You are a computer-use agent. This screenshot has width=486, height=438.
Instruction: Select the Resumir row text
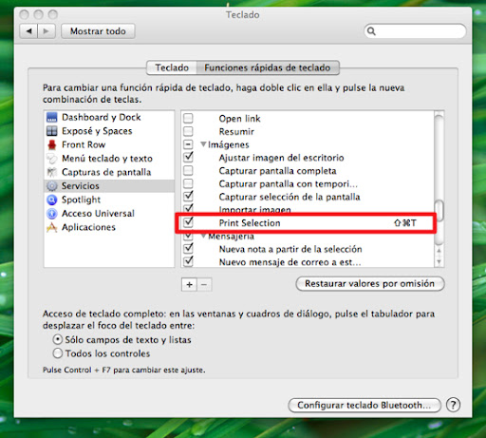tap(236, 131)
